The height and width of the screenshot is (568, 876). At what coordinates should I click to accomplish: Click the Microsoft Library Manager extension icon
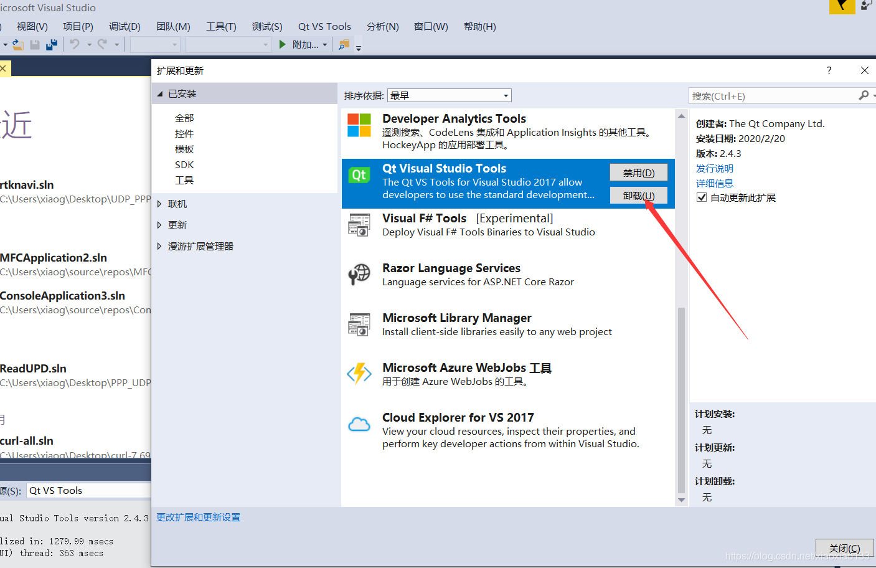pos(359,324)
